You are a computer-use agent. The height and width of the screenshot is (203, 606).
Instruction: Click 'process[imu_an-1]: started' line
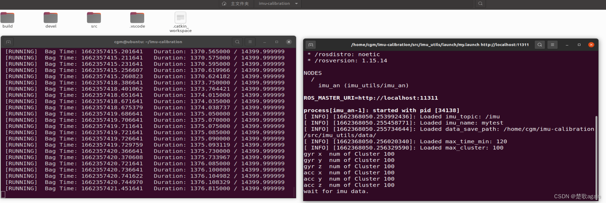(x=382, y=110)
